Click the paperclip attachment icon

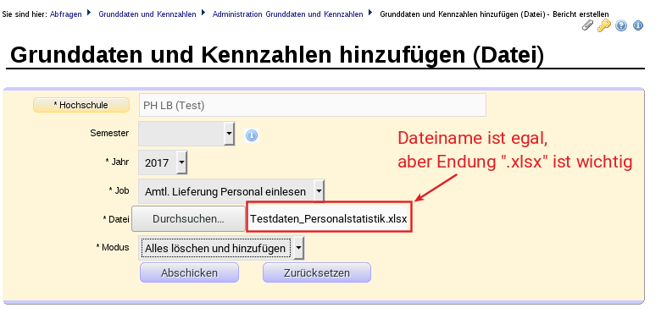point(587,25)
